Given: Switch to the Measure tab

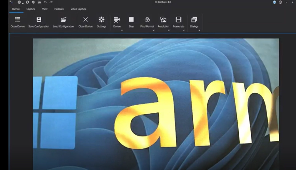Looking at the screenshot, I should tap(59, 9).
